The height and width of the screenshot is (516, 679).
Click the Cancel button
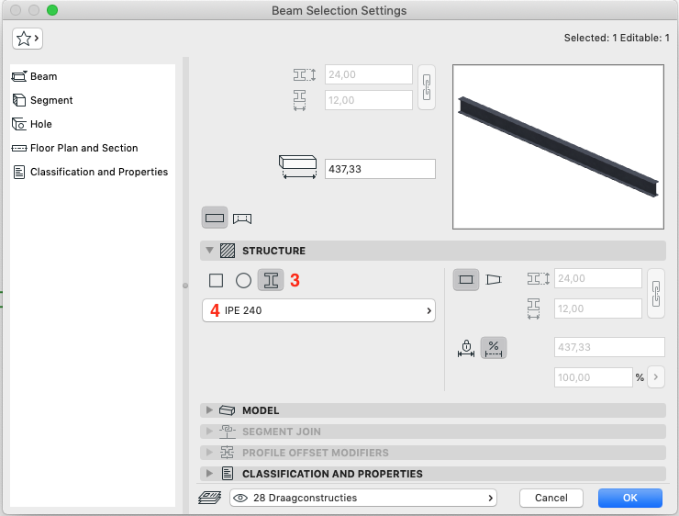(x=551, y=498)
